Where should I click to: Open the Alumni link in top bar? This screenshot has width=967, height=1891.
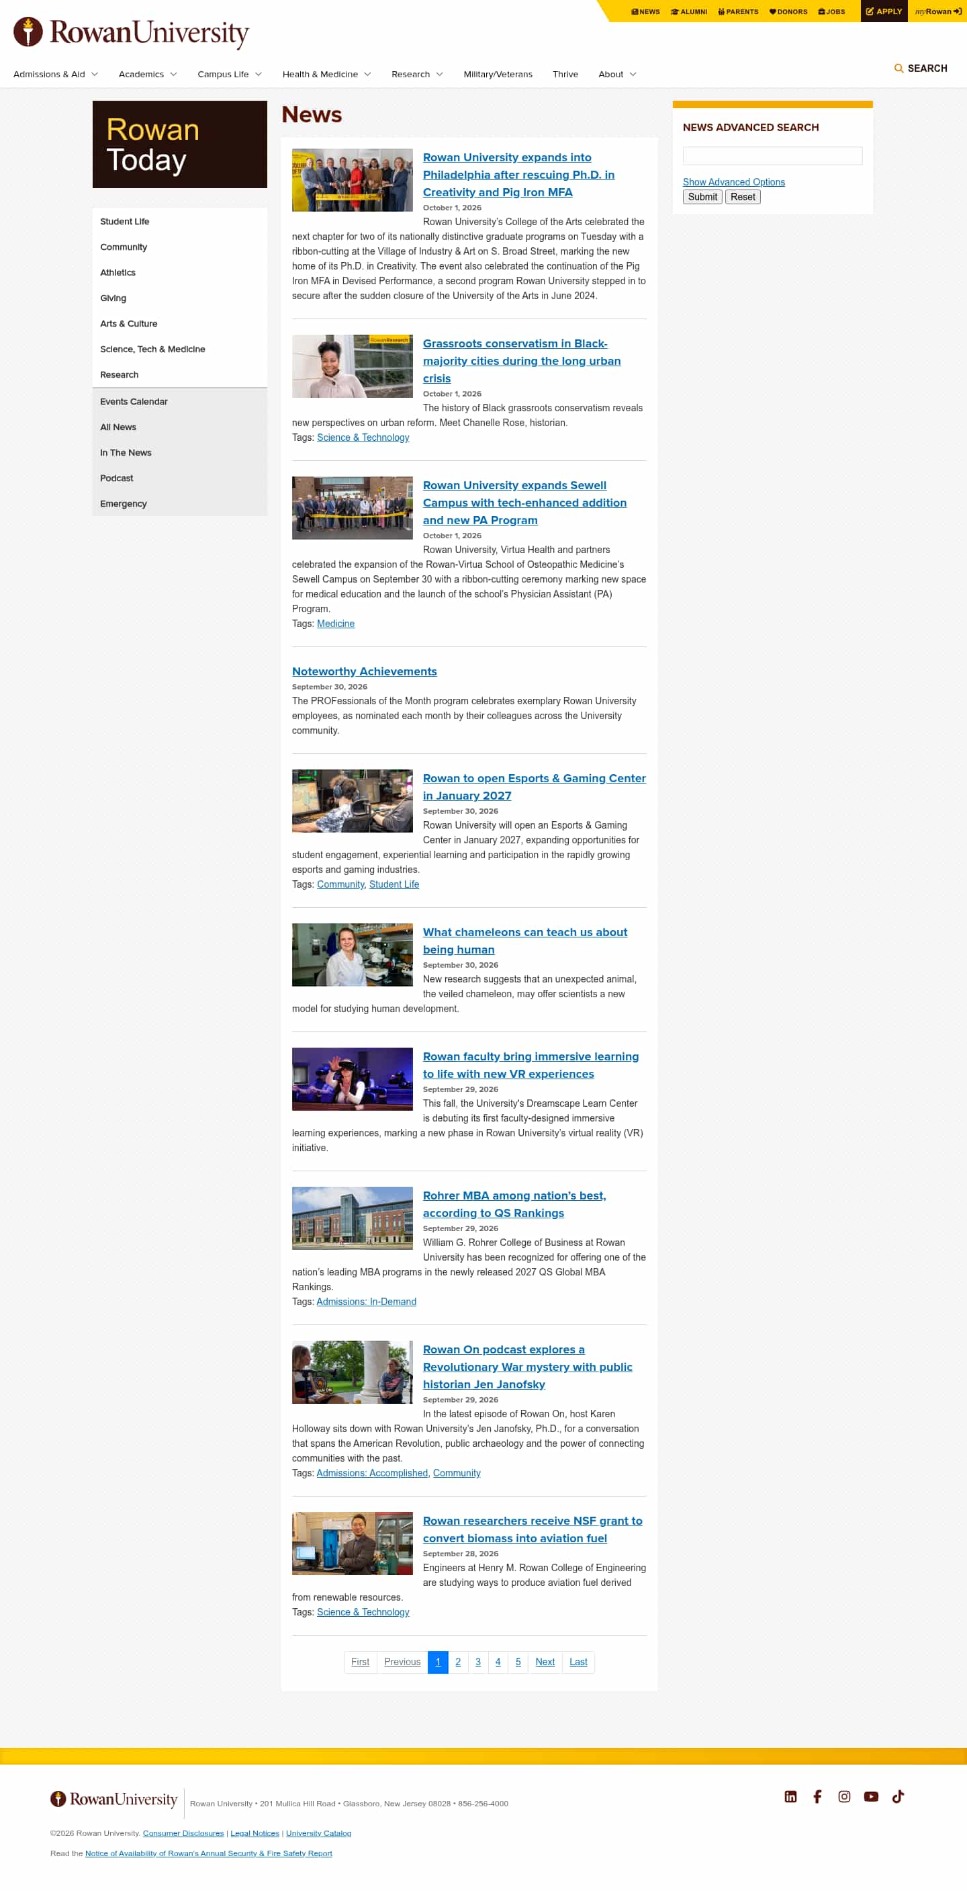pos(689,11)
